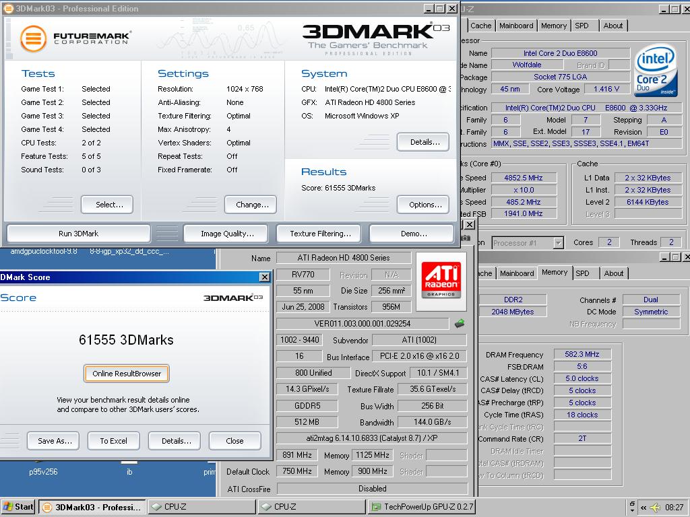This screenshot has width=690, height=517.
Task: Switch to Cache tab in upper CPU-Z
Action: 480,26
